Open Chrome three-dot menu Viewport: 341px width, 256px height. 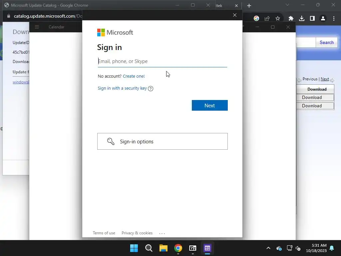pyautogui.click(x=334, y=19)
